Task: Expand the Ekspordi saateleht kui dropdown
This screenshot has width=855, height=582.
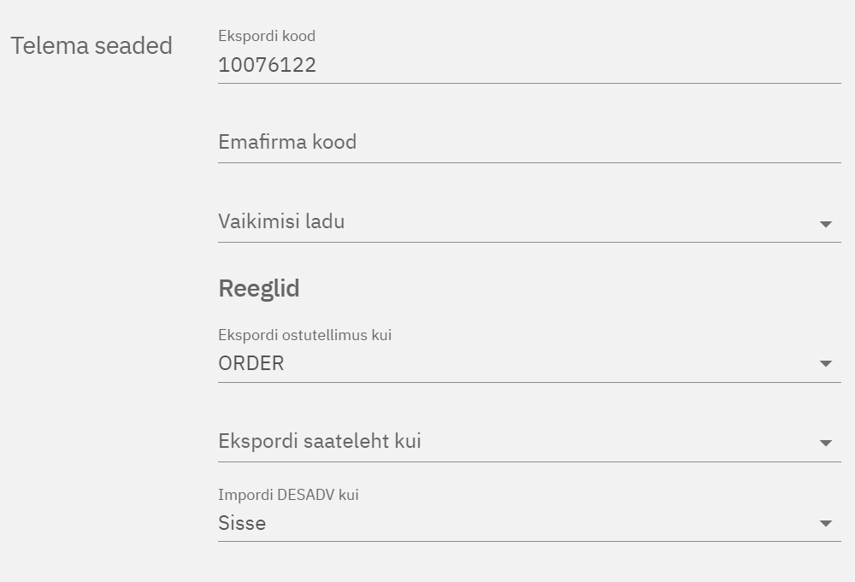Action: (517, 442)
